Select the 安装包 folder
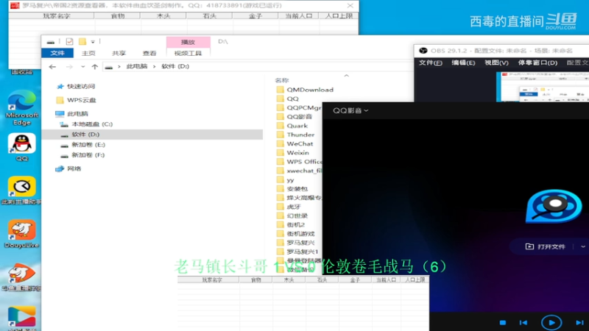 tap(297, 189)
